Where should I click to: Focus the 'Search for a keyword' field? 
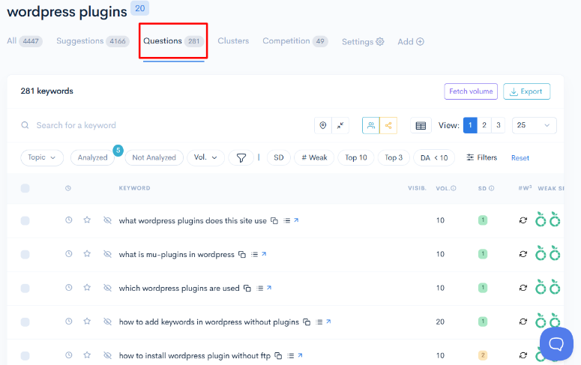pyautogui.click(x=163, y=125)
